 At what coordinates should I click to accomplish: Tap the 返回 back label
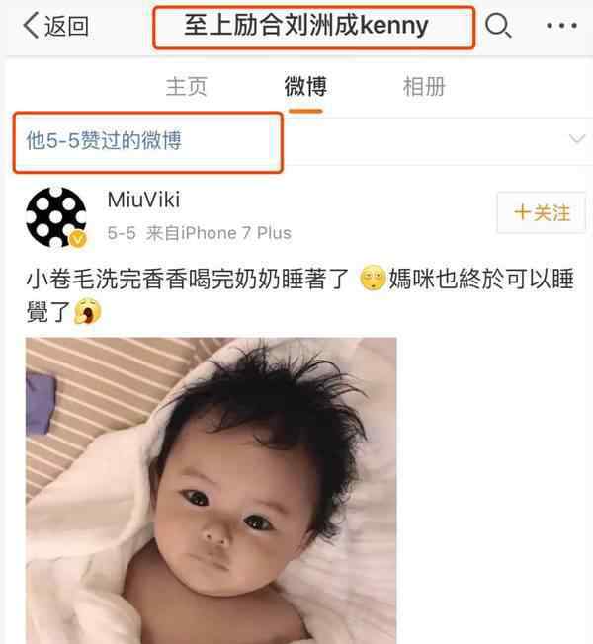coord(66,26)
